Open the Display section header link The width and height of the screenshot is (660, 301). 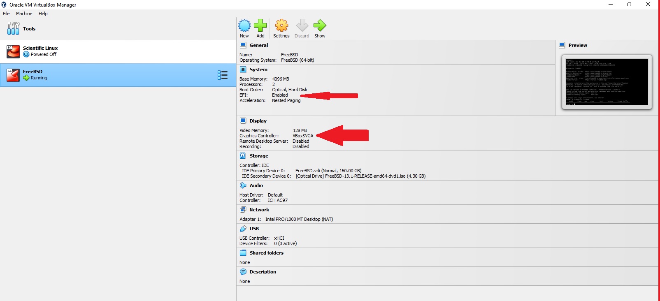[x=258, y=121]
